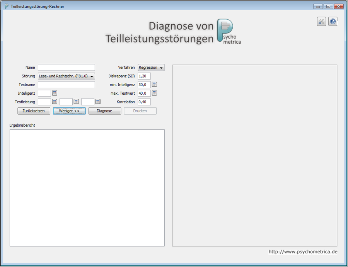Image resolution: width=348 pixels, height=267 pixels.
Task: Click the Psychometrica logo
Action: 228,32
